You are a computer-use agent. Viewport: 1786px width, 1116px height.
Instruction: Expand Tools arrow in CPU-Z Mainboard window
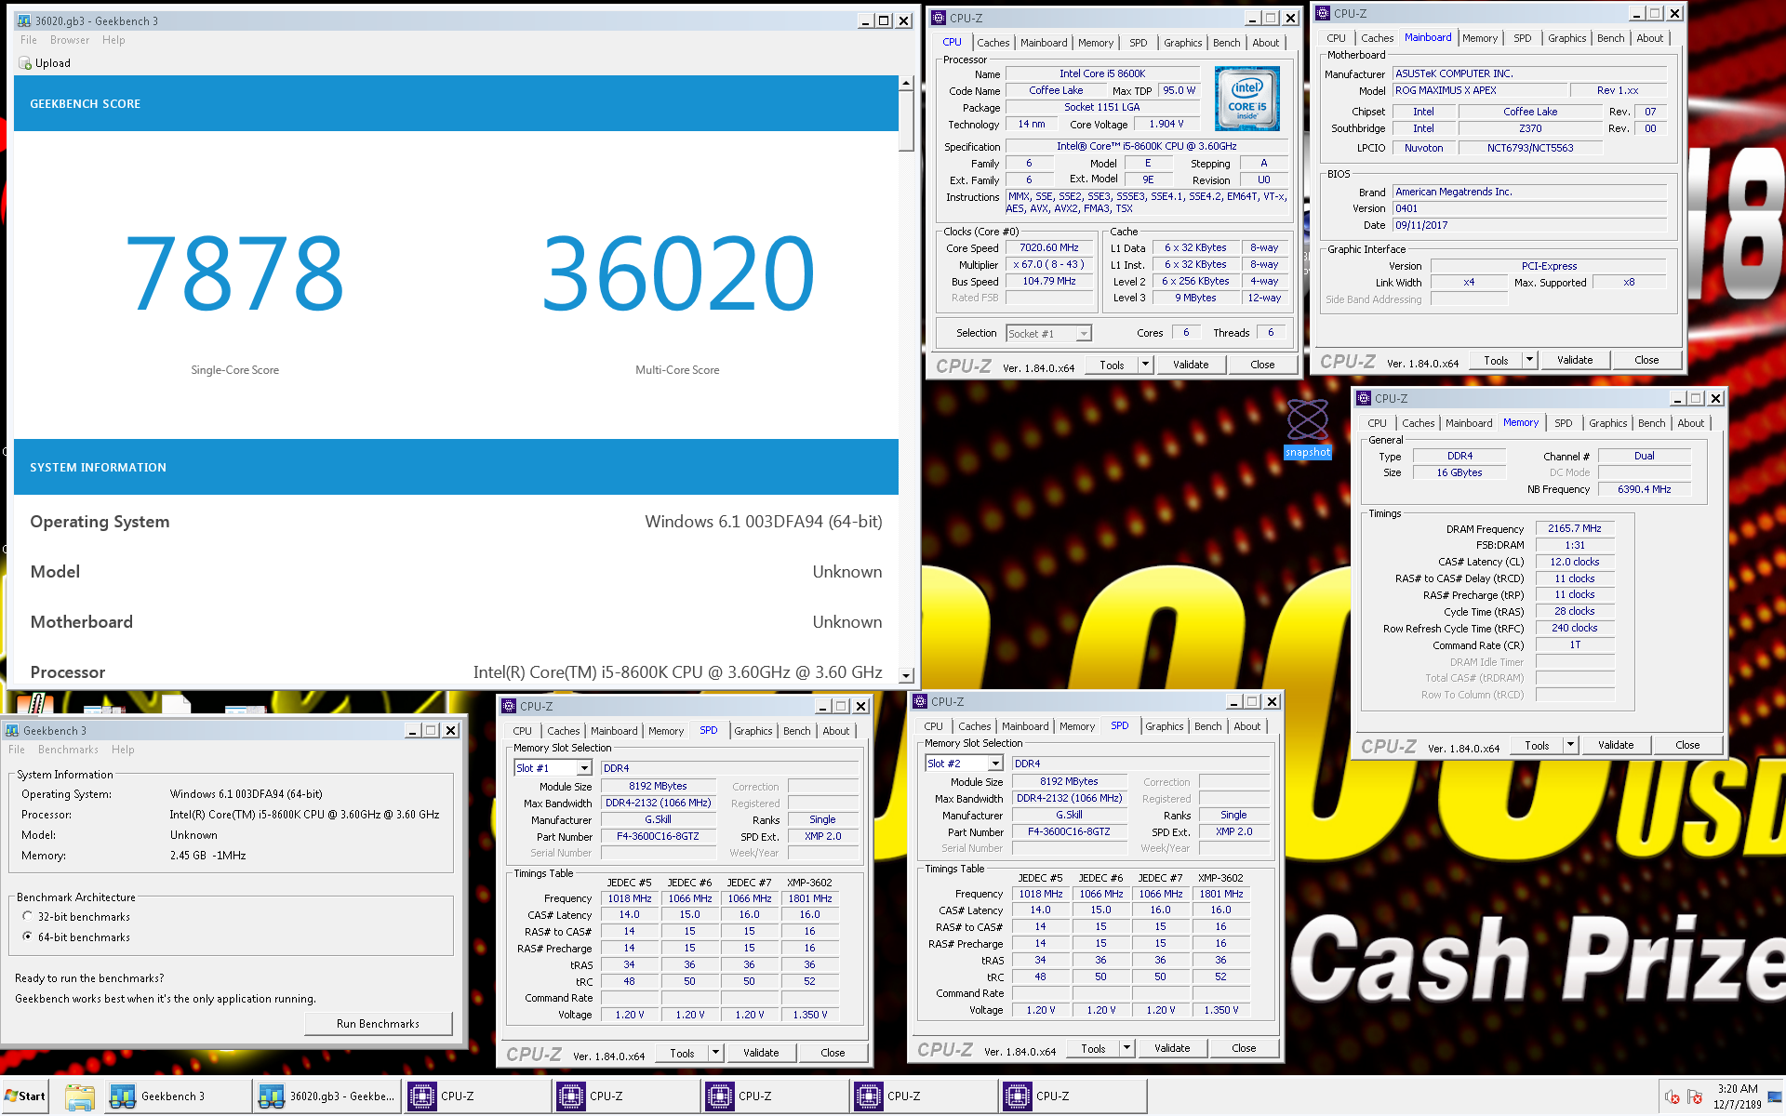(x=1530, y=360)
